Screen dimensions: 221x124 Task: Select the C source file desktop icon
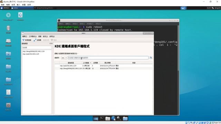pos(20,15)
